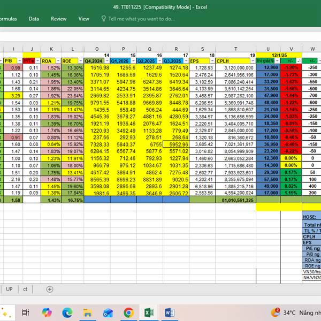
Task: Open the ROE column filter dropdown
Action: tap(81, 61)
